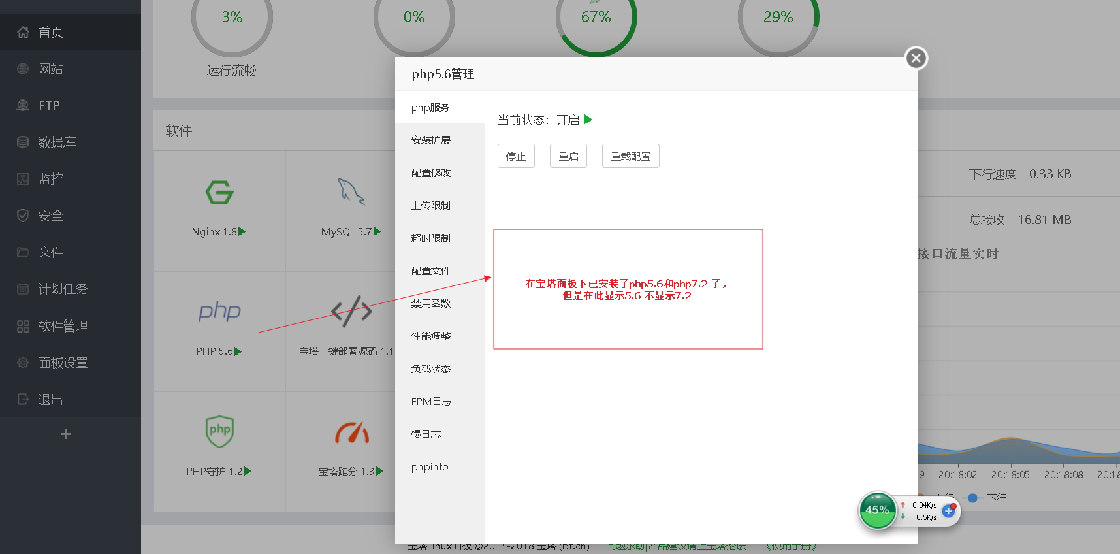The image size is (1120, 554).
Task: Click the plus icon below 退出
Action: tap(65, 434)
